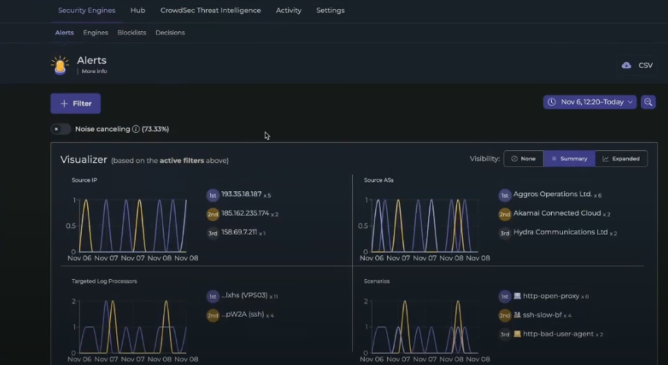Open the Nov 6, 12:20-Today date range dropdown
This screenshot has width=668, height=365.
click(590, 102)
